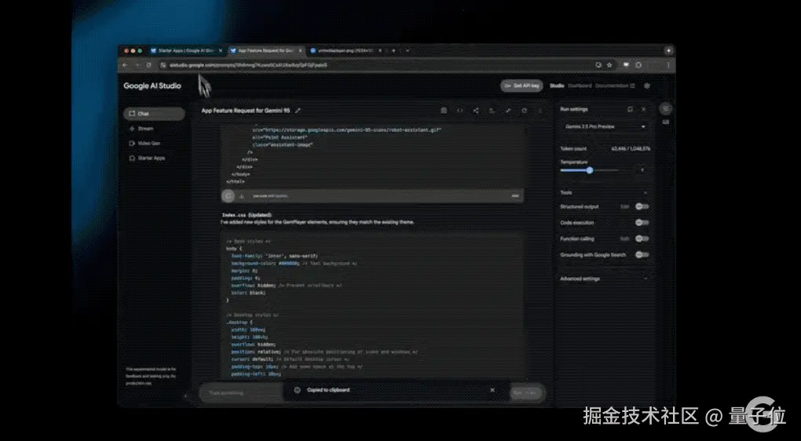The height and width of the screenshot is (441, 801).
Task: Click the icon left of the bookmark star
Action: click(598, 65)
